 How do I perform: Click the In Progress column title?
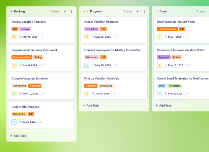pos(94,11)
